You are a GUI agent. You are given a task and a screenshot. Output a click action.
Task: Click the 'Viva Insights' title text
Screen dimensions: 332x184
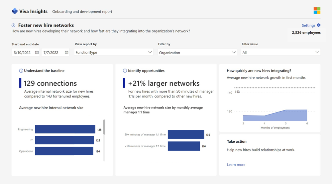(33, 11)
